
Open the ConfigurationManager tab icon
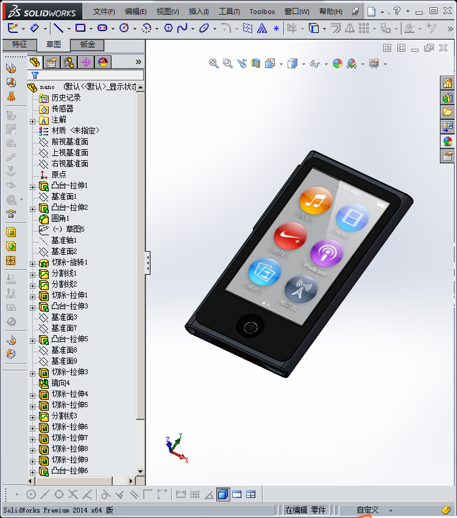pyautogui.click(x=69, y=62)
